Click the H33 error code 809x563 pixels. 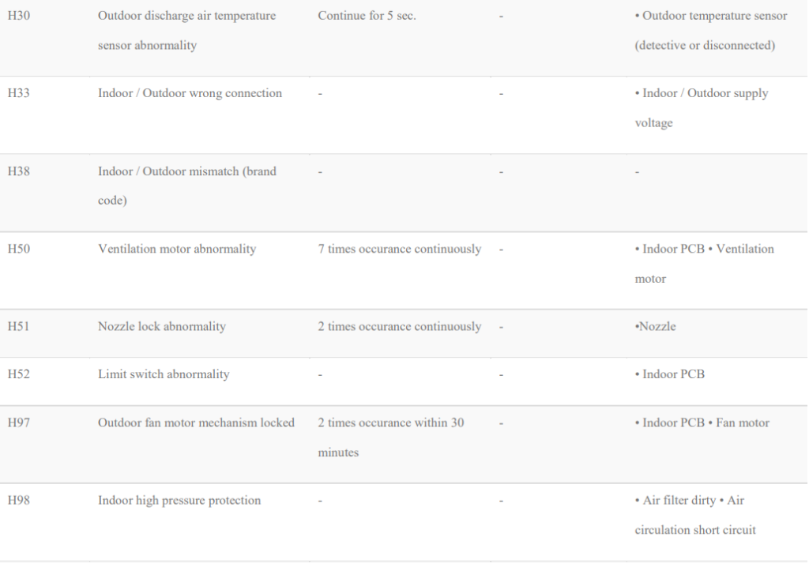coord(19,93)
